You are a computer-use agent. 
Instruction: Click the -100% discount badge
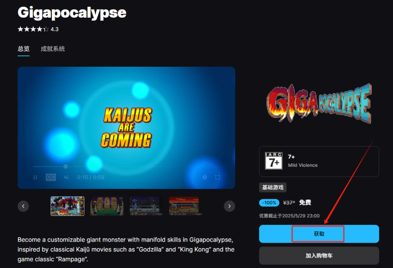point(269,202)
